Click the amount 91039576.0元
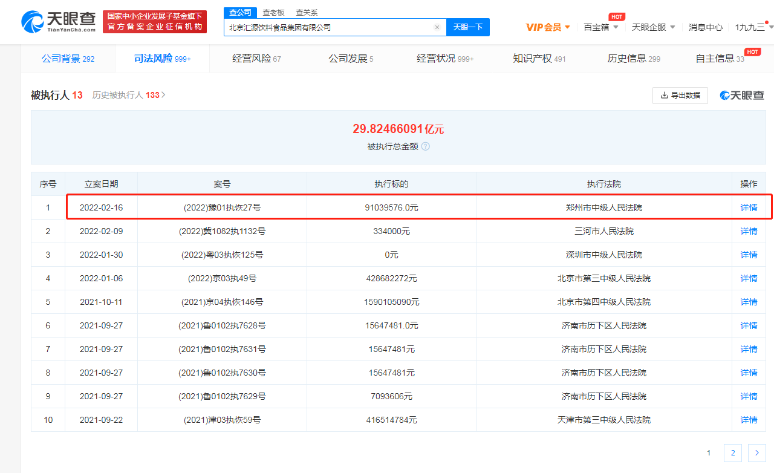 coord(391,207)
